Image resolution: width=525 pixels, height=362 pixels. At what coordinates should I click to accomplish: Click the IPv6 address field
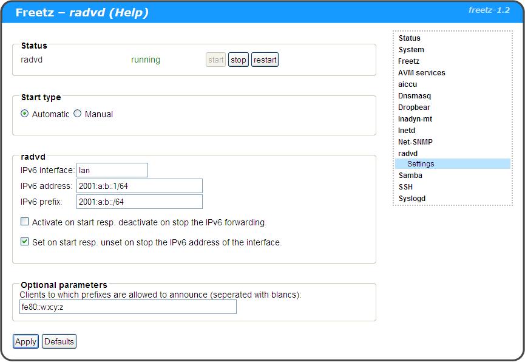click(x=139, y=186)
